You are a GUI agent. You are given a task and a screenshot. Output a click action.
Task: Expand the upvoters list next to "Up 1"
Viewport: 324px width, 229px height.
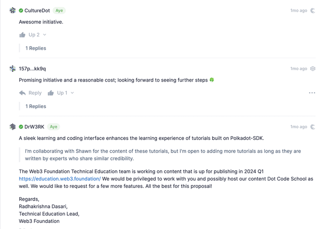tap(72, 93)
